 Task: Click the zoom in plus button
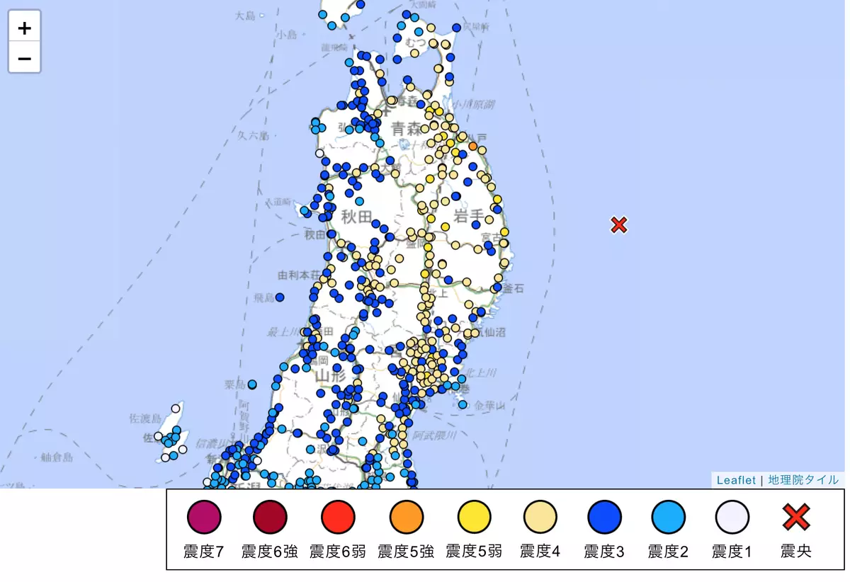[x=25, y=28]
